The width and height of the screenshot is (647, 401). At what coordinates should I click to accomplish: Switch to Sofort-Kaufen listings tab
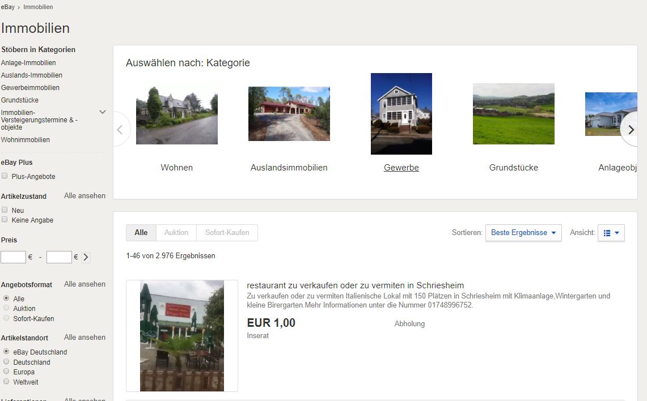[x=227, y=233]
